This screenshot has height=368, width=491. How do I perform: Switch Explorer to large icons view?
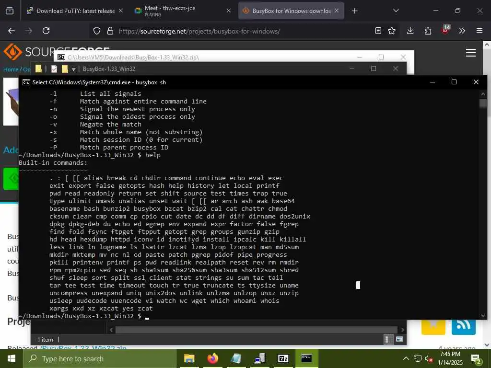[399, 339]
